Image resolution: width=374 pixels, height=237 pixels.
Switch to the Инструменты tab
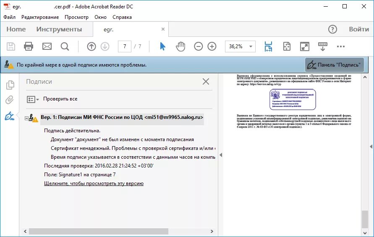coord(59,29)
